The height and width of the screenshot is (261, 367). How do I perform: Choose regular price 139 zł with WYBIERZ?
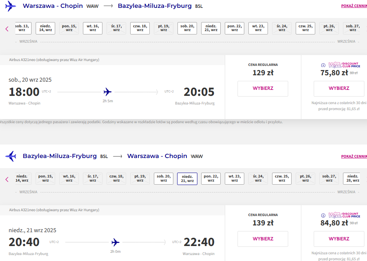point(263,239)
